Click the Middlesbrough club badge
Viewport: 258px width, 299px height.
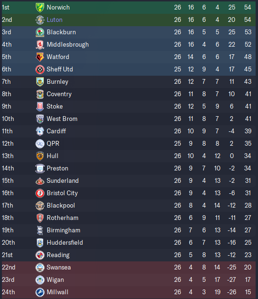(40, 45)
